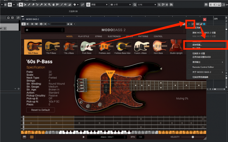This screenshot has height=142, width=228.
Task: Adjust the VELOCITY slider knob
Action: pyautogui.click(x=193, y=137)
